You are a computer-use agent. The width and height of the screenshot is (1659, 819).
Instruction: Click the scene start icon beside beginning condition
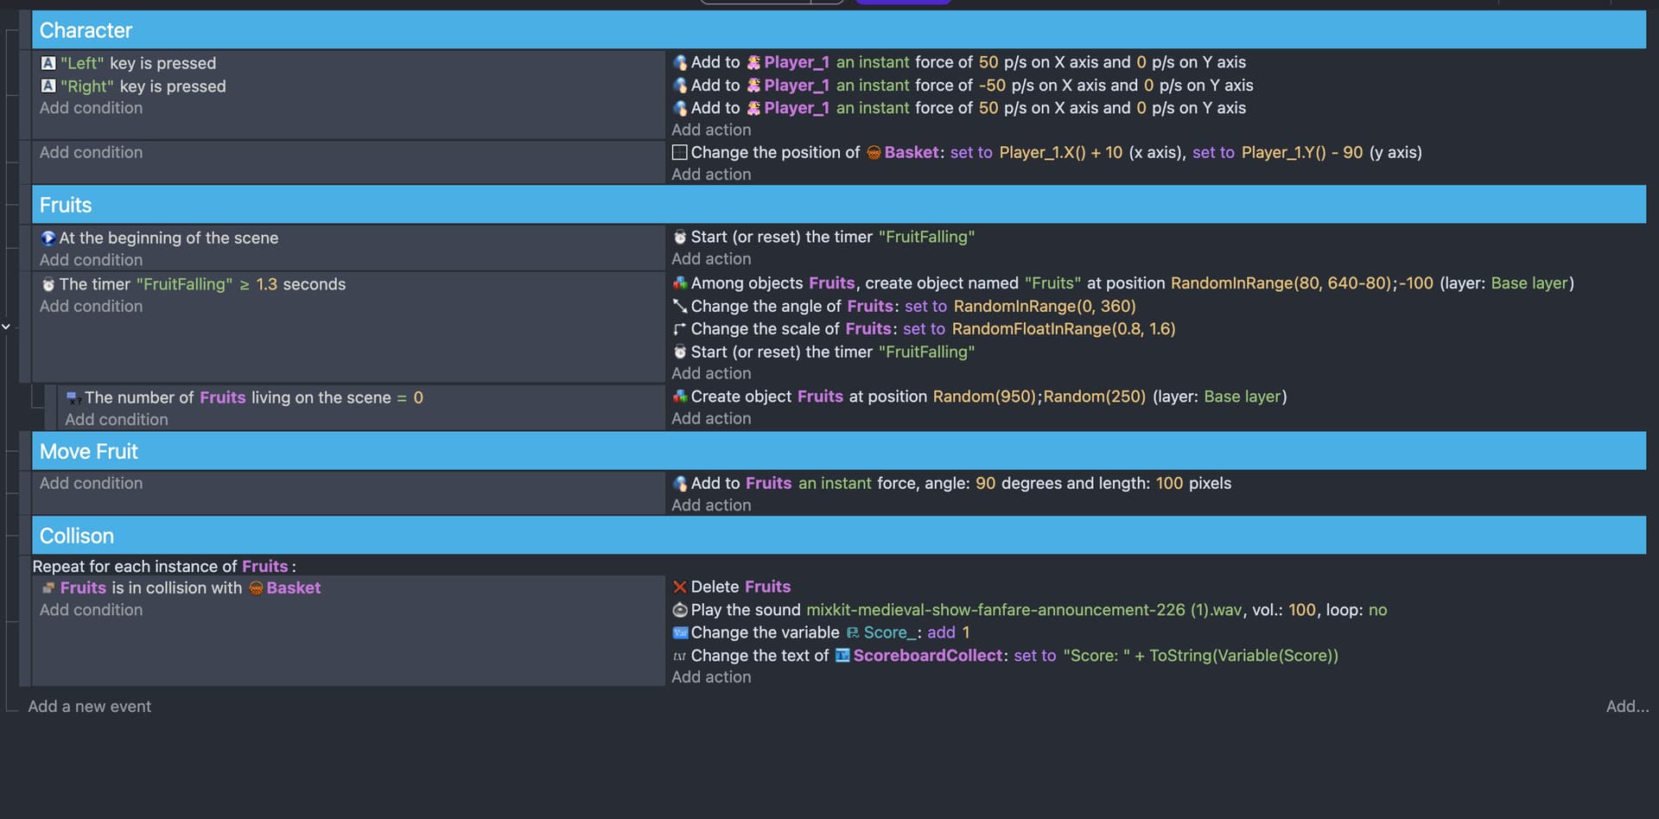(x=48, y=238)
